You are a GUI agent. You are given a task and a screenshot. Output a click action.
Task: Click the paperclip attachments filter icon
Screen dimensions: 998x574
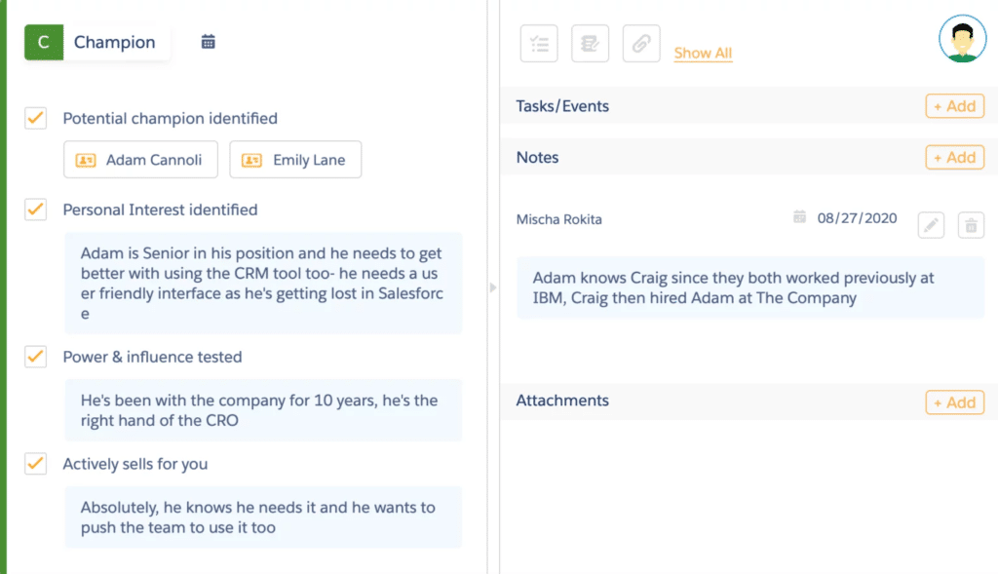[x=641, y=43]
